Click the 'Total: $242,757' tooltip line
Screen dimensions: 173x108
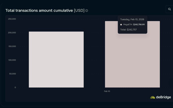[x=128, y=30]
